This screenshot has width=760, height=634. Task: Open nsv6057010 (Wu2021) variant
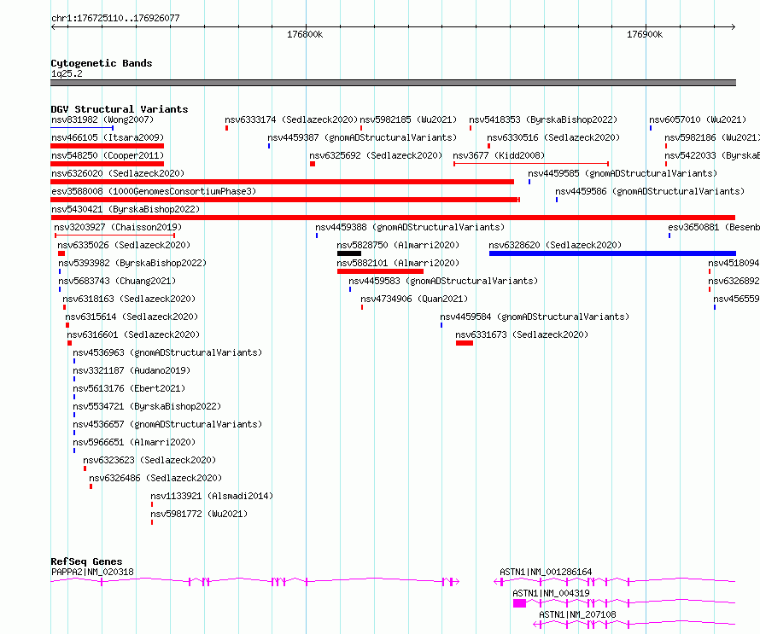(698, 119)
